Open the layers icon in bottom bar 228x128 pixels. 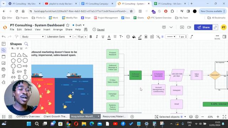(x=191, y=117)
